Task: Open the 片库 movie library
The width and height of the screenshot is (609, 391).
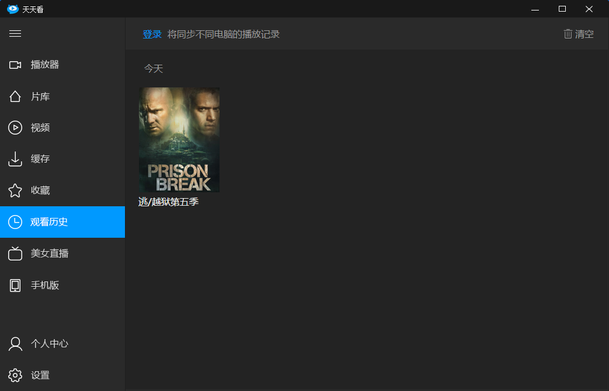Action: pos(41,96)
